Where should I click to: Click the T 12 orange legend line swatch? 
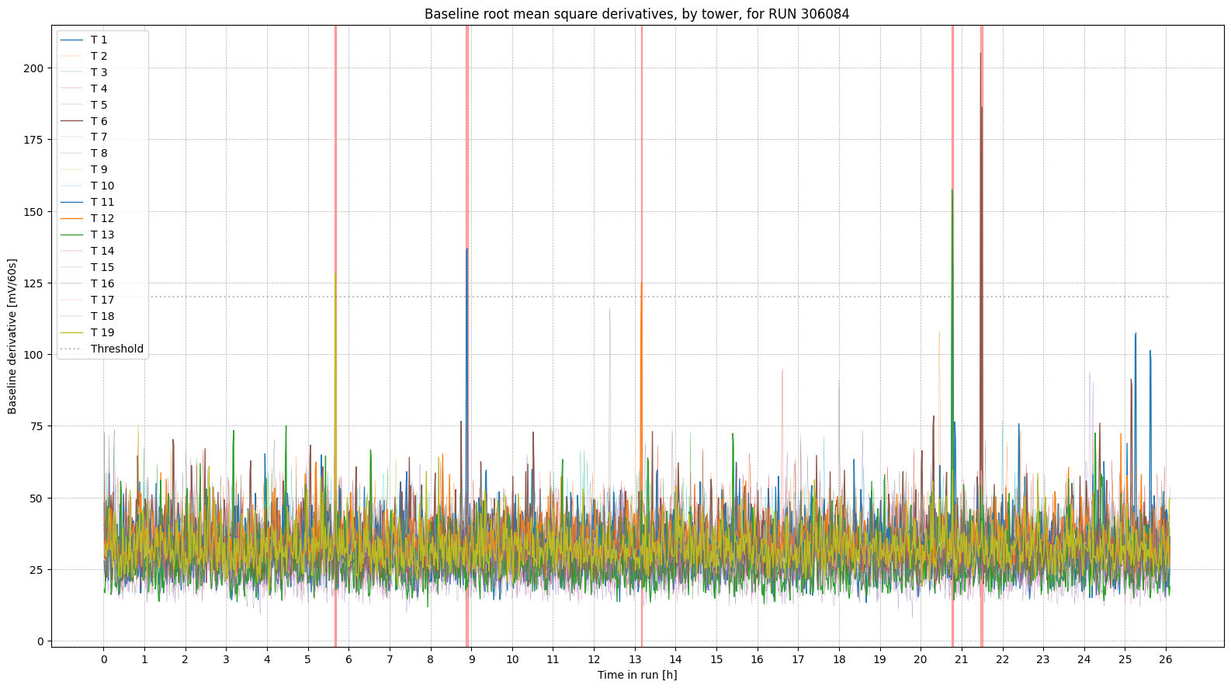click(x=71, y=218)
